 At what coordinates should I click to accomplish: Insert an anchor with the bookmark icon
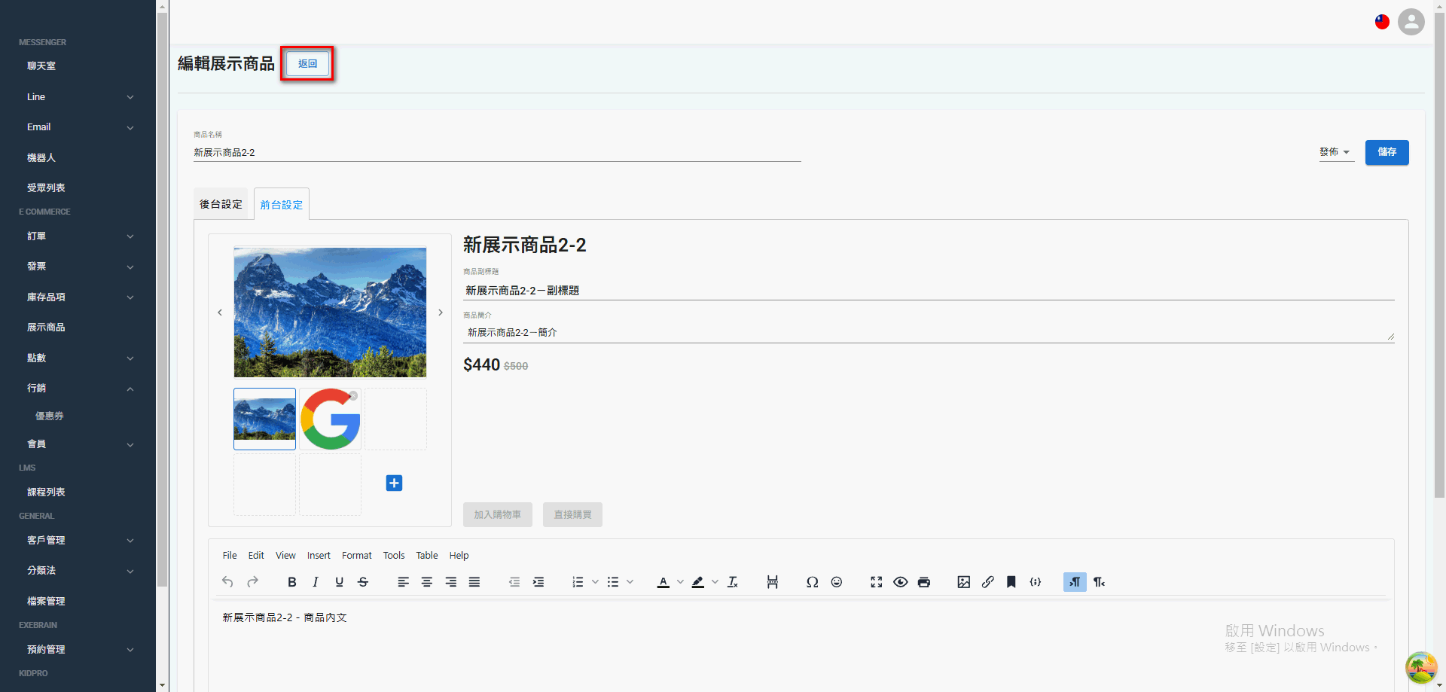pos(1011,582)
